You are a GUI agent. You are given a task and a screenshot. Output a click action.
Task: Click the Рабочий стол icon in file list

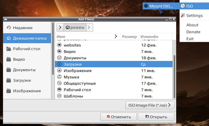59,89
